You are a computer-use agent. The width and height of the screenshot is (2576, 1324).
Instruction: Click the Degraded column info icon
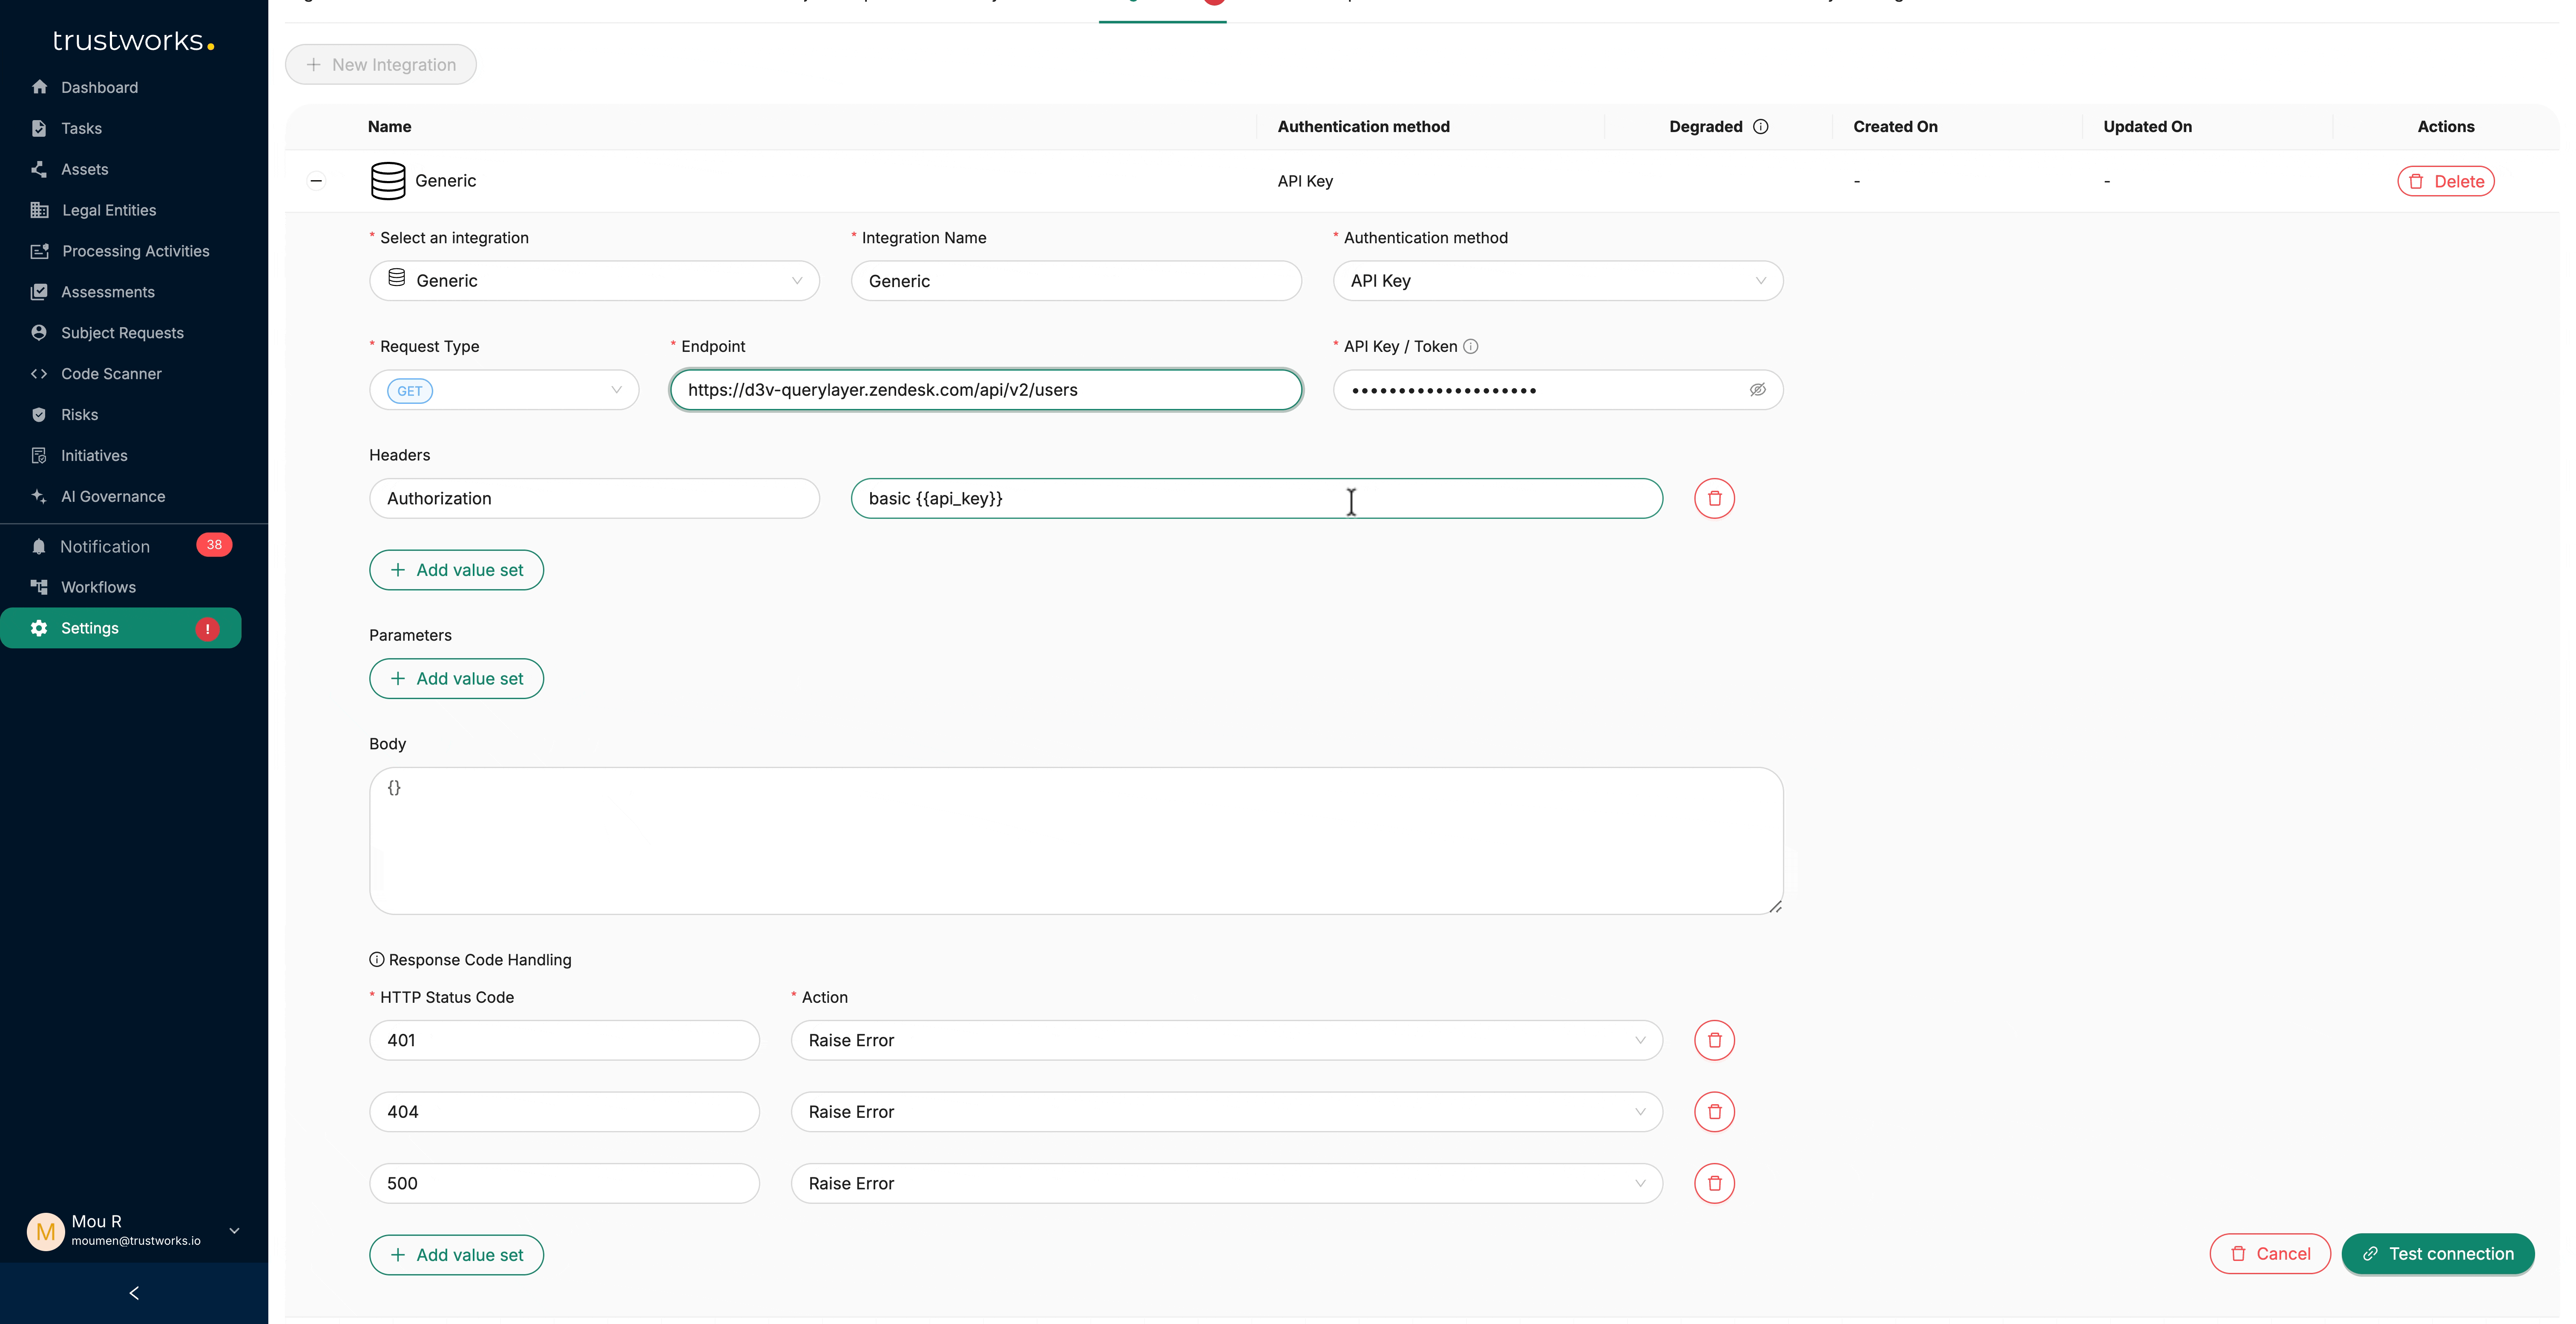point(1761,126)
